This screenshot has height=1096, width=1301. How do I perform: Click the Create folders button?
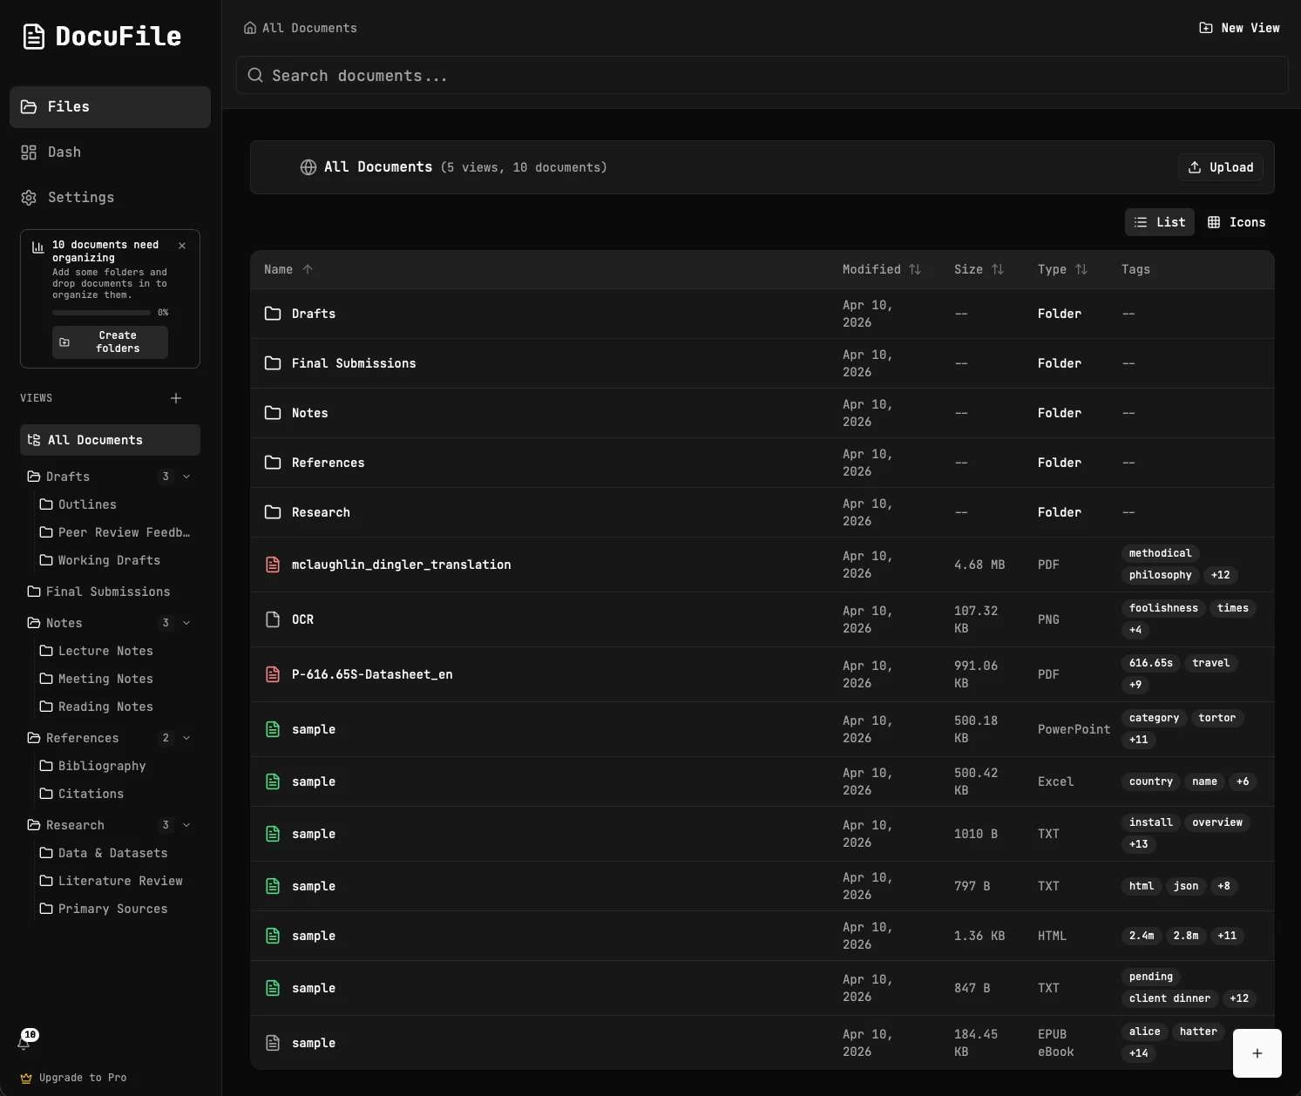[x=110, y=342]
